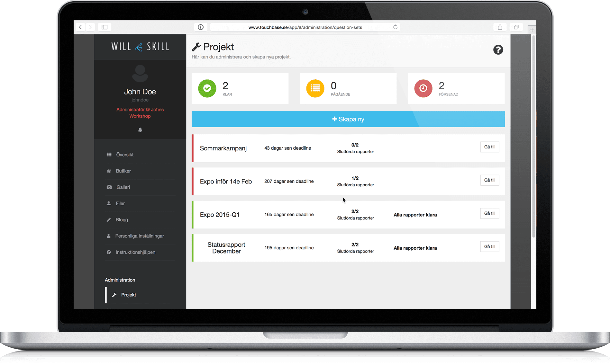Click the Sommarkampanj project name
This screenshot has width=610, height=364.
pos(223,148)
